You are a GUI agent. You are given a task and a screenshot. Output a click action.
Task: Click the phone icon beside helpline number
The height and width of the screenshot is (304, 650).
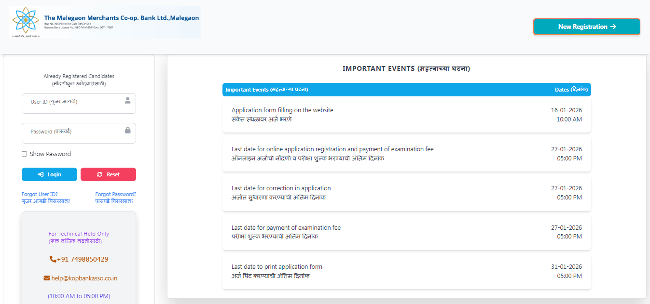click(53, 259)
